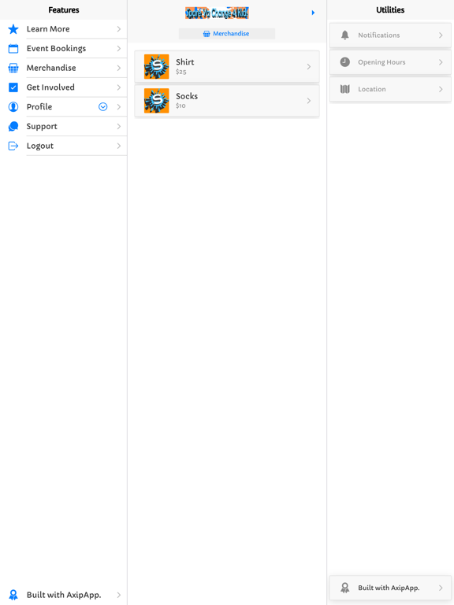Viewport: 454px width, 605px height.
Task: Click the chevron on Shirt item
Action: [309, 67]
